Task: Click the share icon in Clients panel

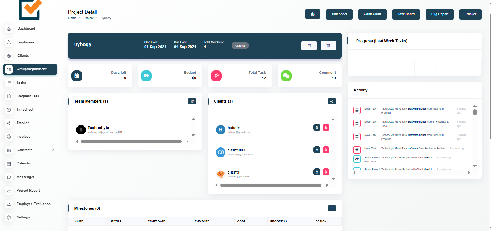Action: point(332,102)
